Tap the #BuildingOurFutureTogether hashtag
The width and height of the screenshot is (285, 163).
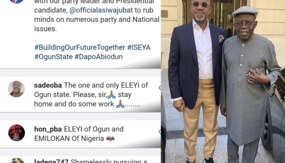click(80, 47)
